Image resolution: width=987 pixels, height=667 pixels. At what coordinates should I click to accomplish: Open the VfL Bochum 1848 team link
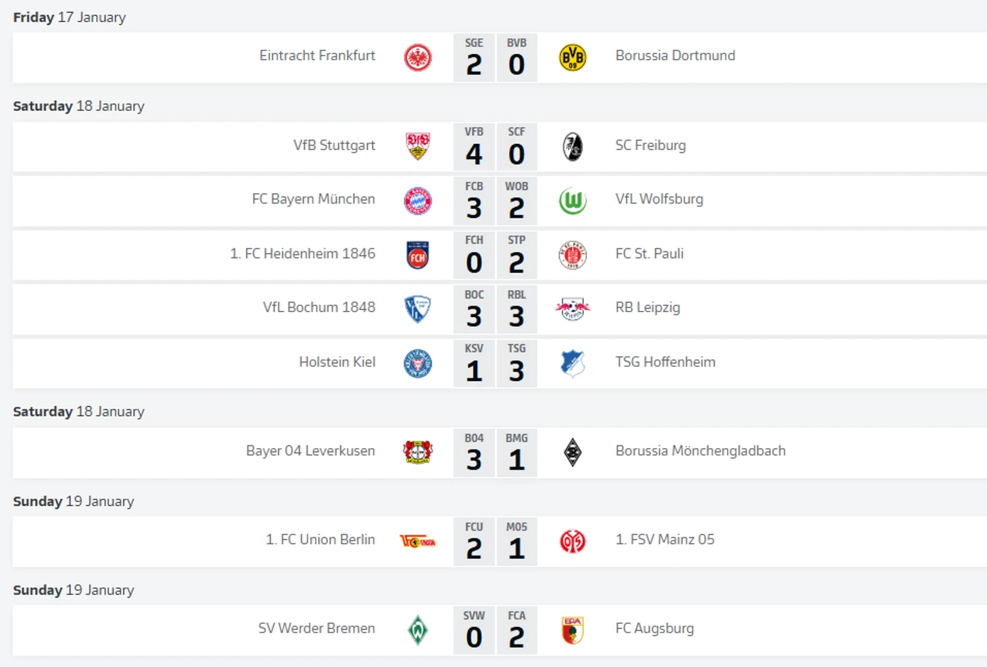coord(318,307)
